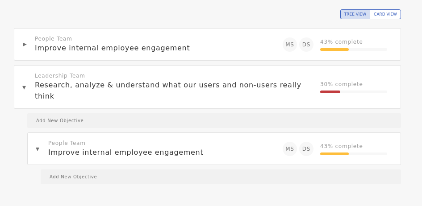Click DS avatar on the nested People Team card
The height and width of the screenshot is (206, 422).
tap(306, 149)
